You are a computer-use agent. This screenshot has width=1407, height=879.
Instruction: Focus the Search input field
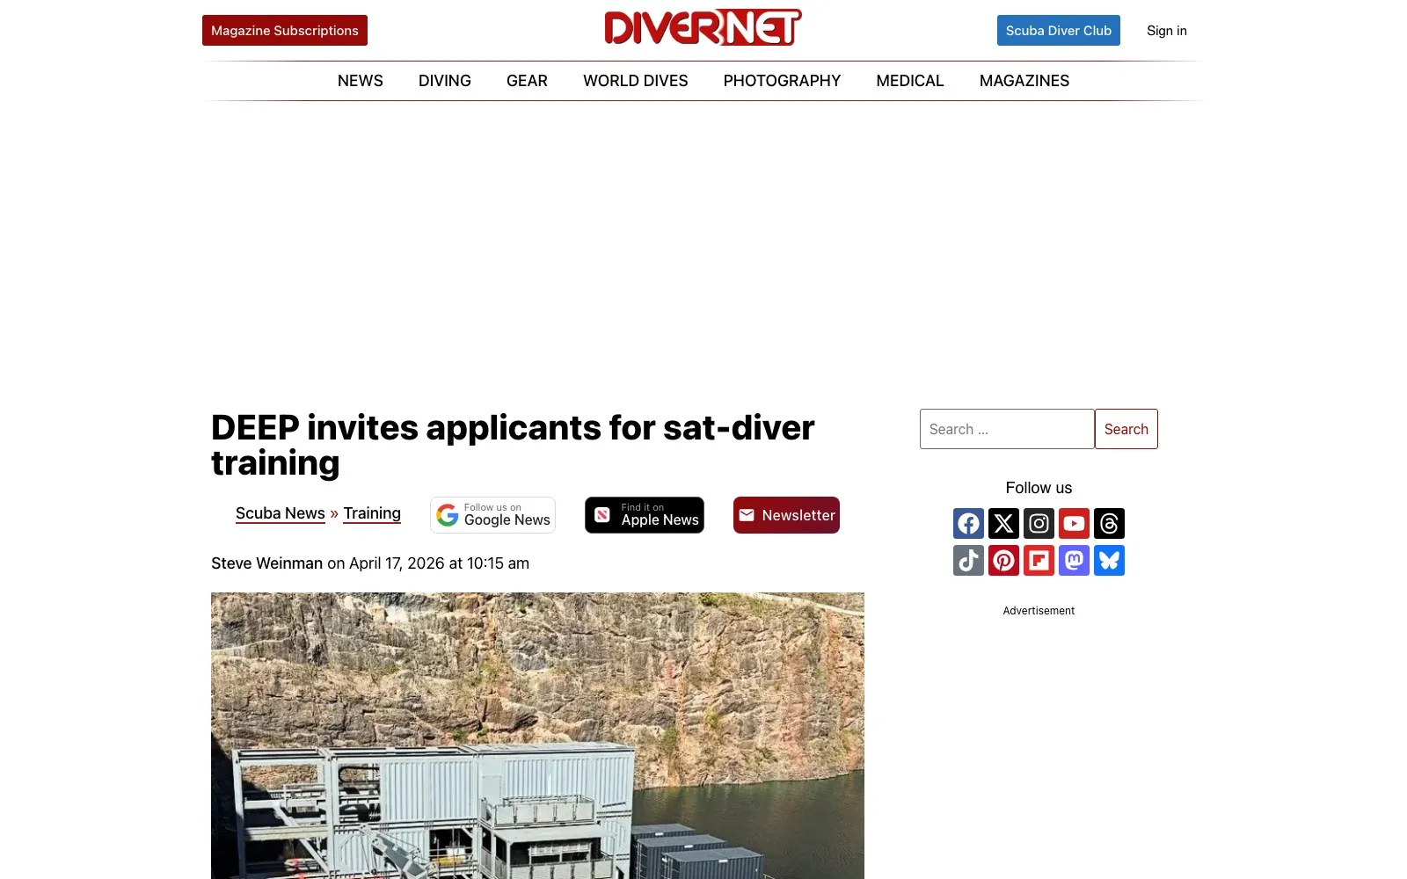[1007, 429]
